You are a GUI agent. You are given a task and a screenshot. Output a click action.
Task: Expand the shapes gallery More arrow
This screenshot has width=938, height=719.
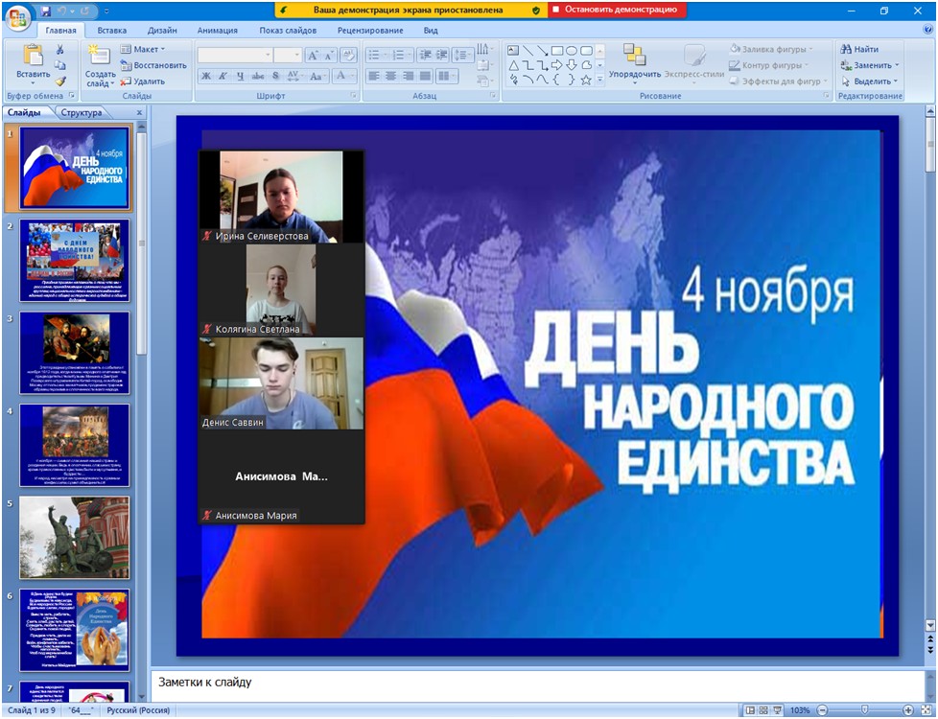click(x=600, y=80)
